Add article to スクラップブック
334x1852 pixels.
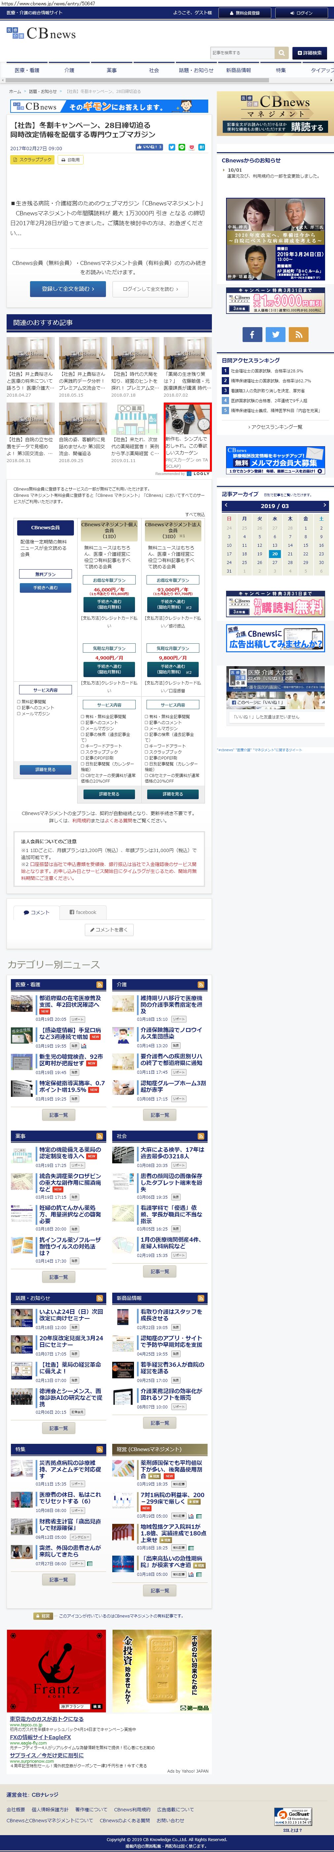pyautogui.click(x=32, y=160)
